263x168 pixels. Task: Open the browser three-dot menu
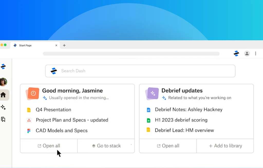256,54
